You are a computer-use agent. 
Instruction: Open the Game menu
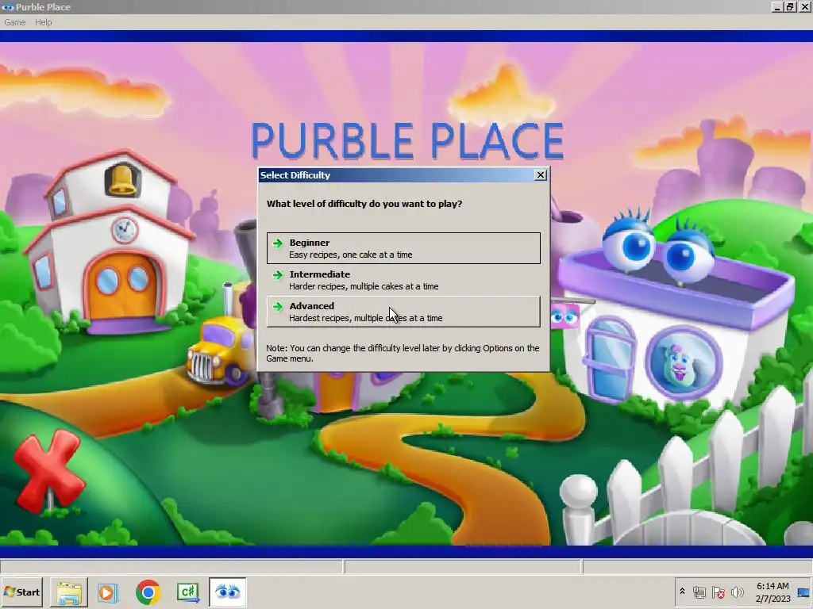pos(14,22)
